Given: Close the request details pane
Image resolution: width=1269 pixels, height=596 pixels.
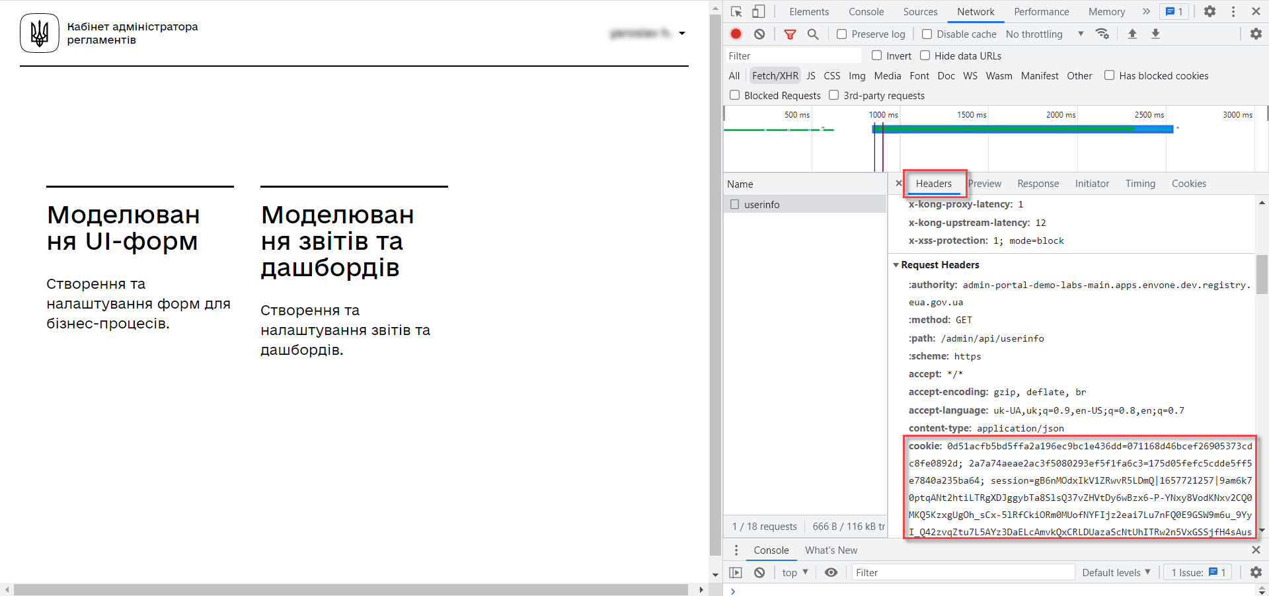Looking at the screenshot, I should click(899, 183).
